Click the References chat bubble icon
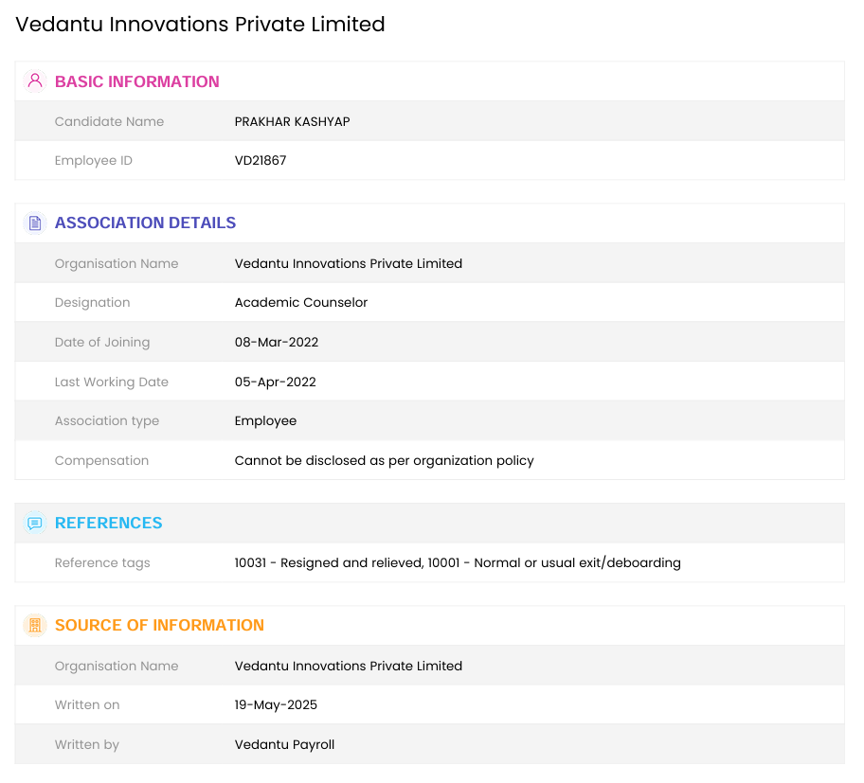Image resolution: width=864 pixels, height=783 pixels. point(35,524)
